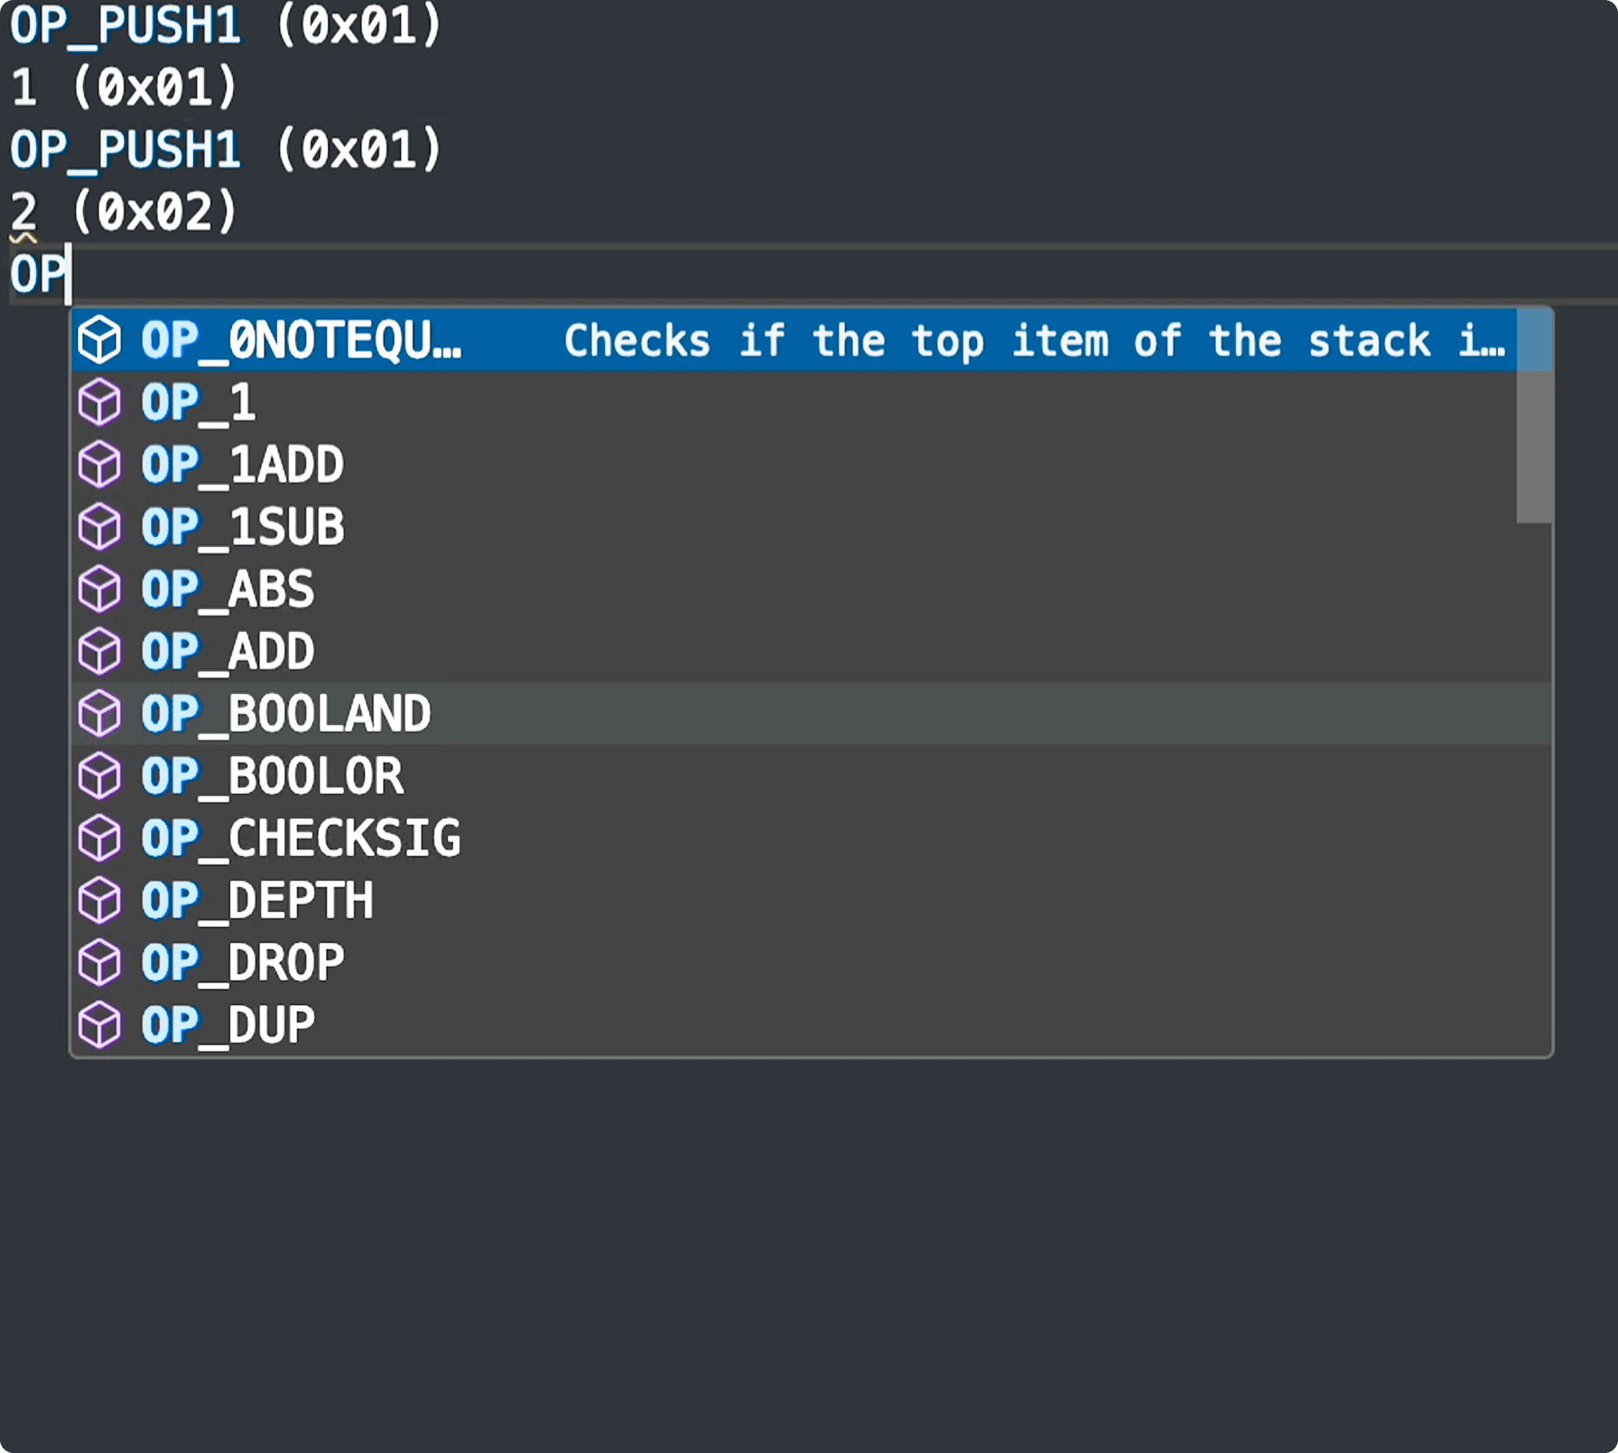Select the OP_ABS suggestion entry
The image size is (1618, 1453).
227,590
